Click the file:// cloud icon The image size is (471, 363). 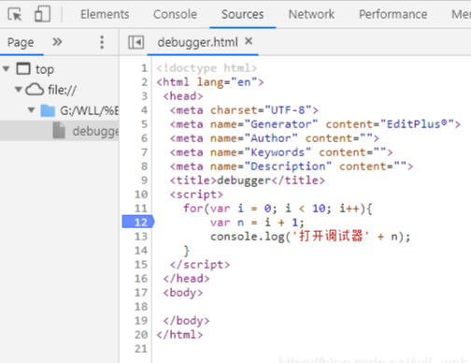click(35, 90)
